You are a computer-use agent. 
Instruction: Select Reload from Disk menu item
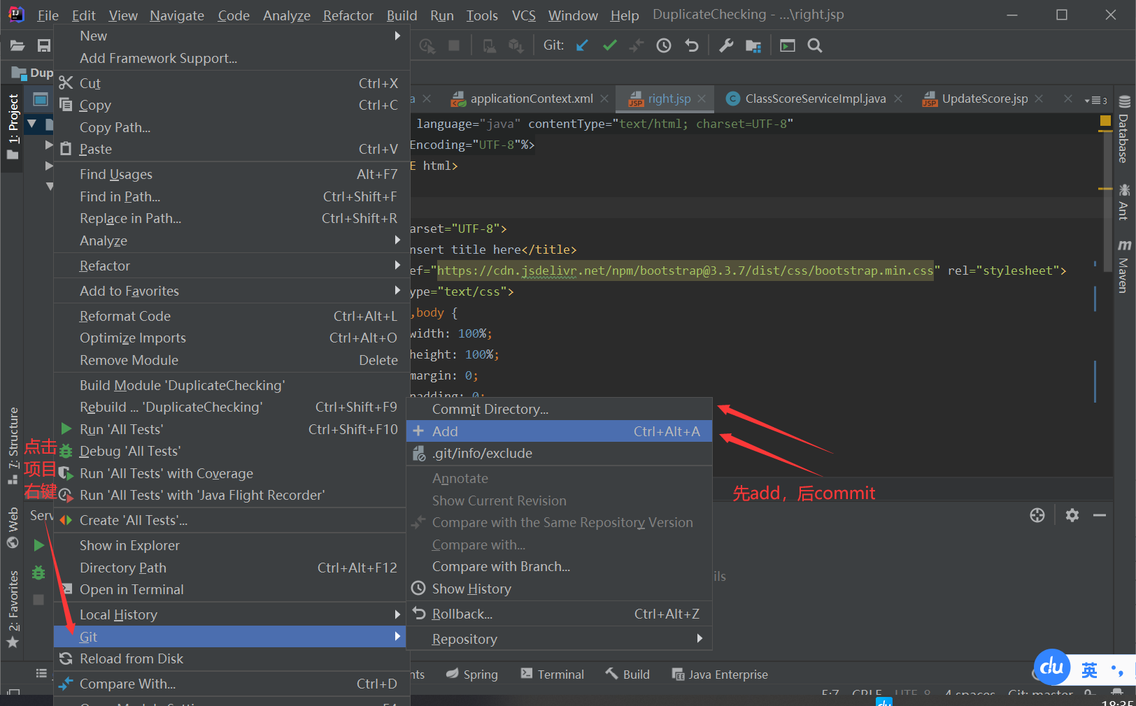coord(230,658)
